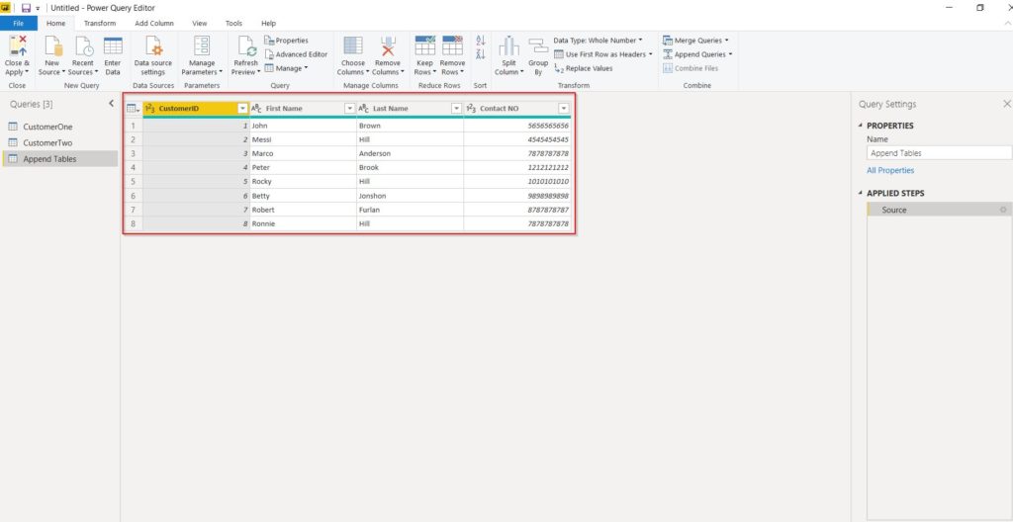The width and height of the screenshot is (1013, 522).
Task: Click the query Name input field
Action: [x=939, y=153]
